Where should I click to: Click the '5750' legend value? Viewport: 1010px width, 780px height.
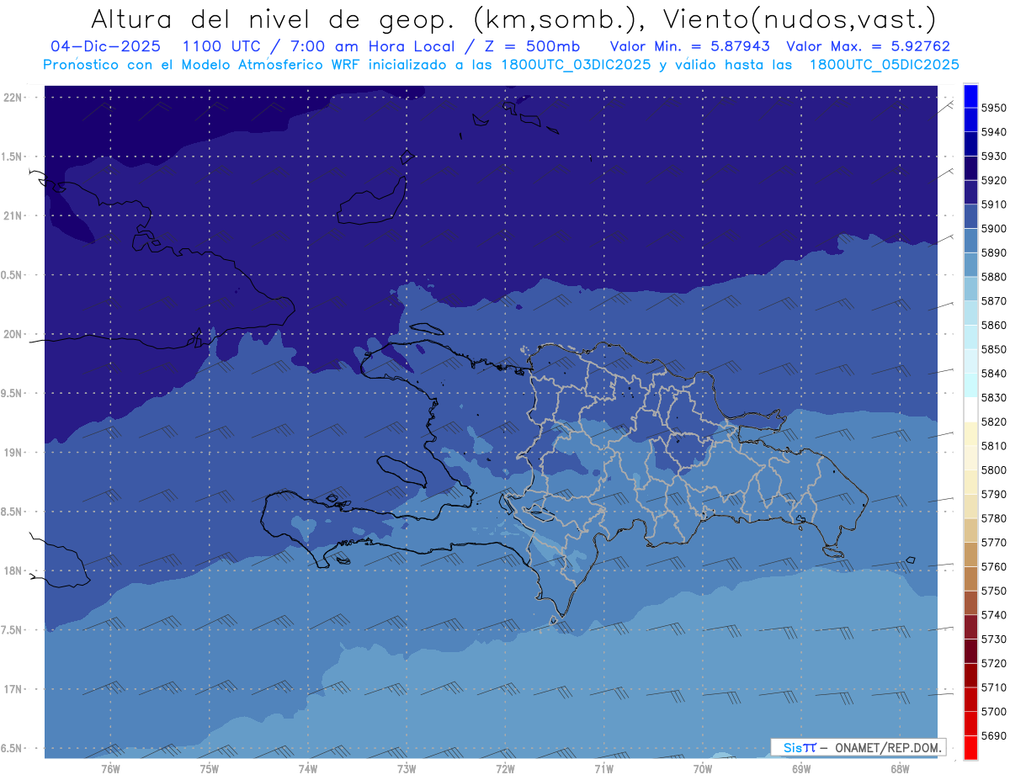coord(994,591)
